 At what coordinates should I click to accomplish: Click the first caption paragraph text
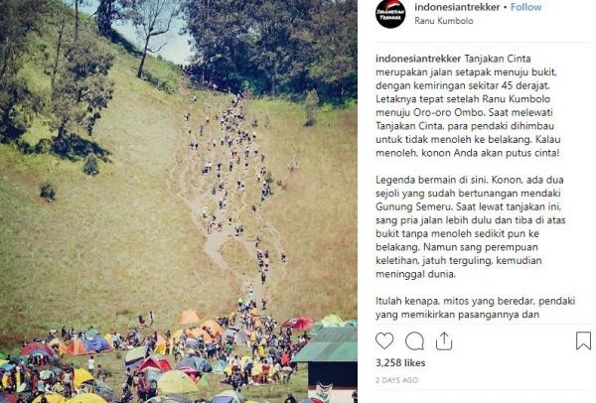pyautogui.click(x=468, y=105)
